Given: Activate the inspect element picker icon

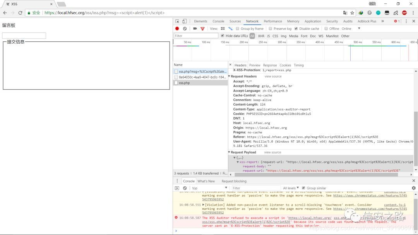Looking at the screenshot, I should point(177,21).
